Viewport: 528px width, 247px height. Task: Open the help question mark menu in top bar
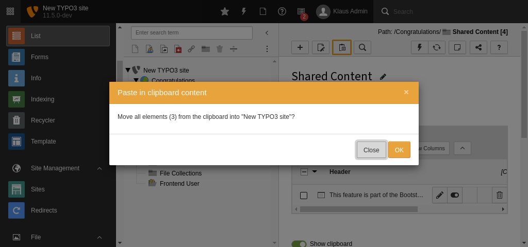(x=282, y=11)
